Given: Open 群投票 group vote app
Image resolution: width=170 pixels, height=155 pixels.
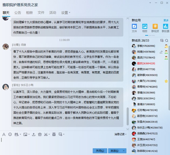Looking at the screenshot, I should tap(165, 26).
